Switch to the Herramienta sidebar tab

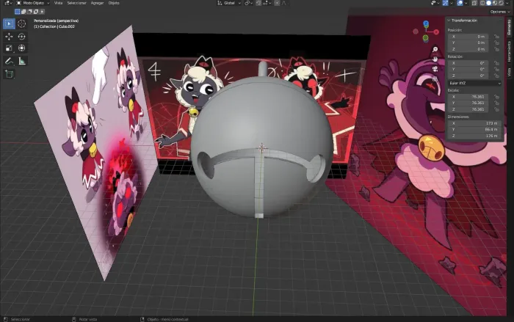(x=509, y=51)
